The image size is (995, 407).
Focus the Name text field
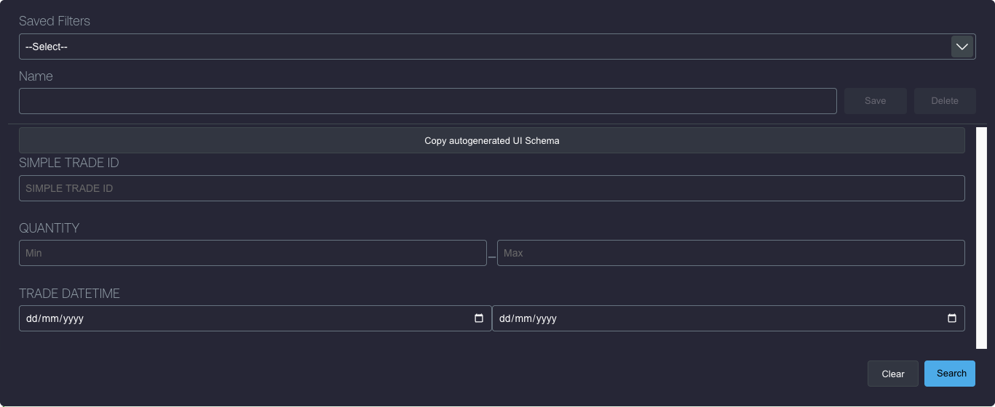(427, 101)
